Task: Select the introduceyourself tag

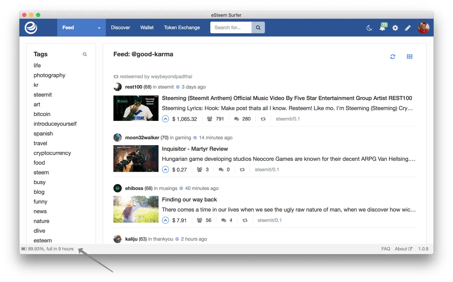Action: pyautogui.click(x=55, y=124)
